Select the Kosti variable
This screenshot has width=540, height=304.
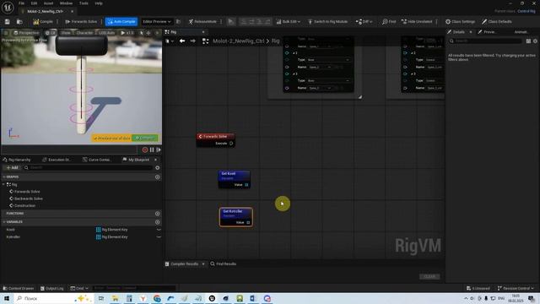point(11,230)
